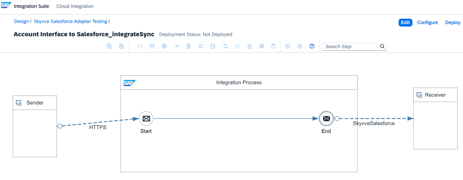
Task: Click the padlock security icon
Action: [x=249, y=46]
